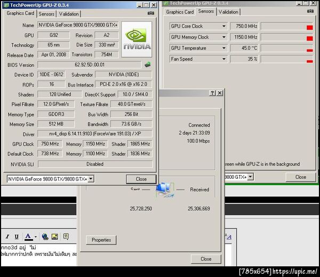Switch to Validation tab in left GPU-Z window
Image resolution: width=320 pixels, height=277 pixels.
pos(69,14)
